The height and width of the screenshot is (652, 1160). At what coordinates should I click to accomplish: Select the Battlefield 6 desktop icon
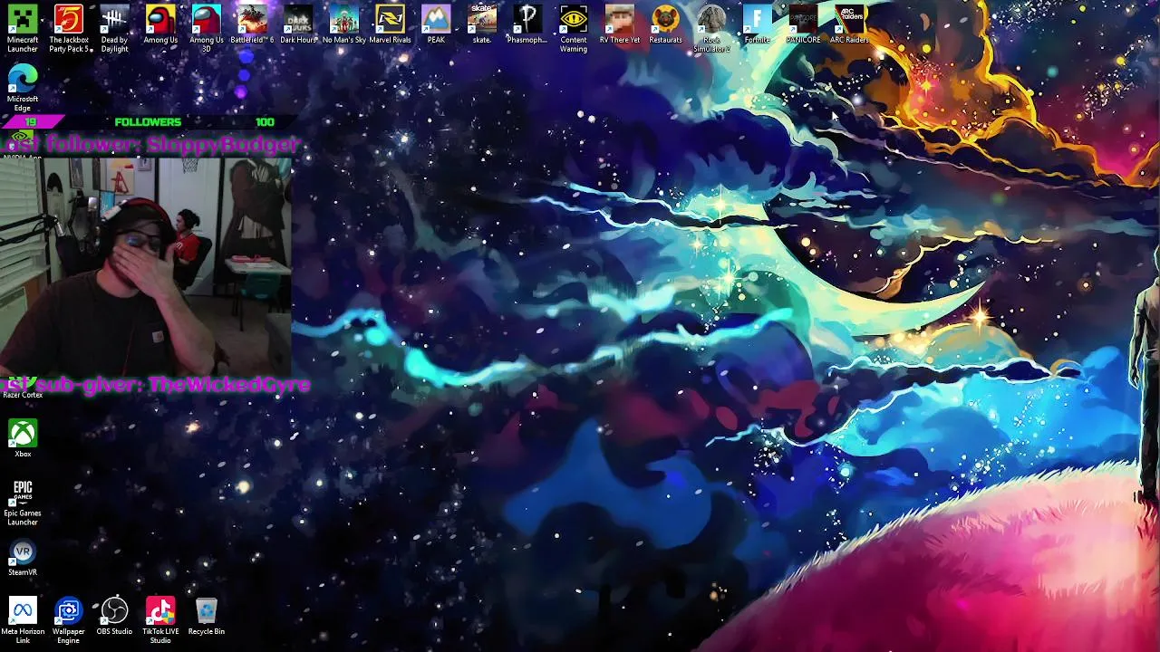pos(252,24)
